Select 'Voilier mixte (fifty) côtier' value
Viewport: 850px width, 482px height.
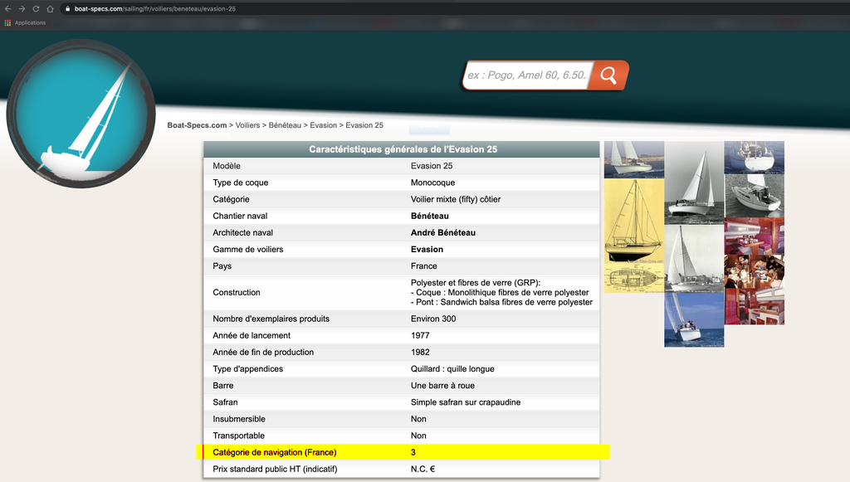coord(456,199)
